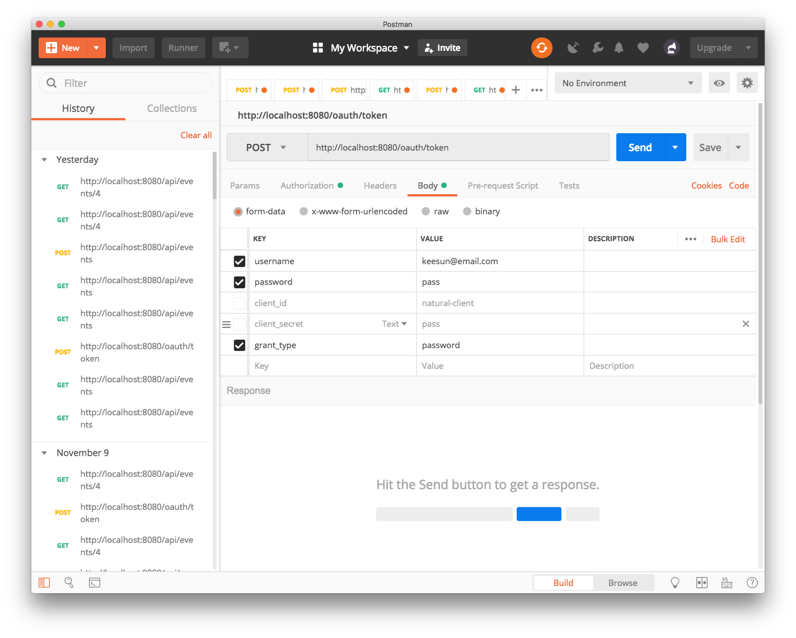This screenshot has height=638, width=796.
Task: Click the request URL input field
Action: (458, 148)
